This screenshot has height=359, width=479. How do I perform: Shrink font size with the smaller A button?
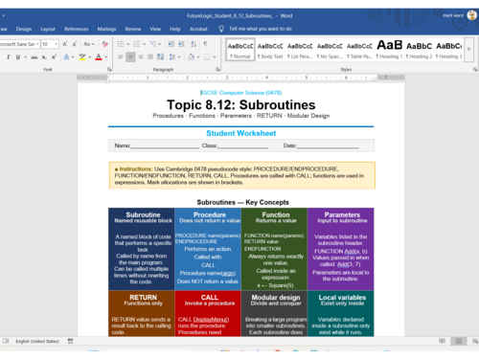coord(75,44)
